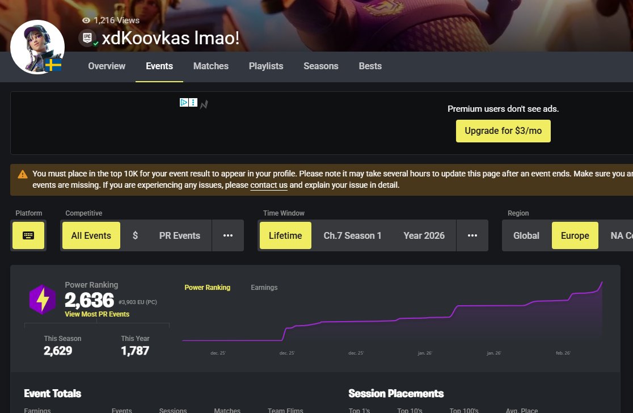
Task: Click the purple Power Ranking lightning icon
Action: [43, 300]
